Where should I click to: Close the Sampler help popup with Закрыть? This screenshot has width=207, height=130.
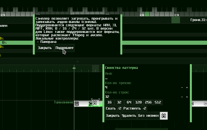pyautogui.click(x=45, y=48)
